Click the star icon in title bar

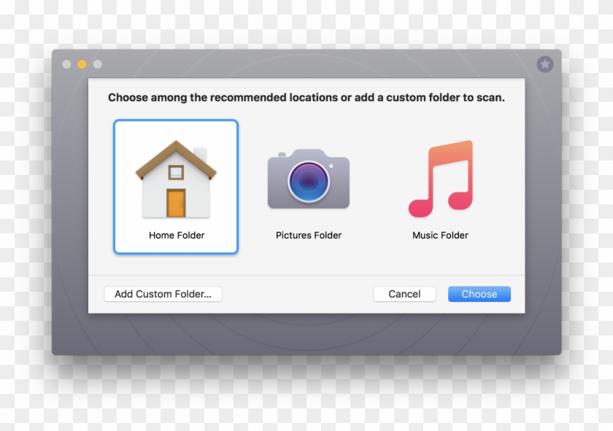click(x=545, y=64)
